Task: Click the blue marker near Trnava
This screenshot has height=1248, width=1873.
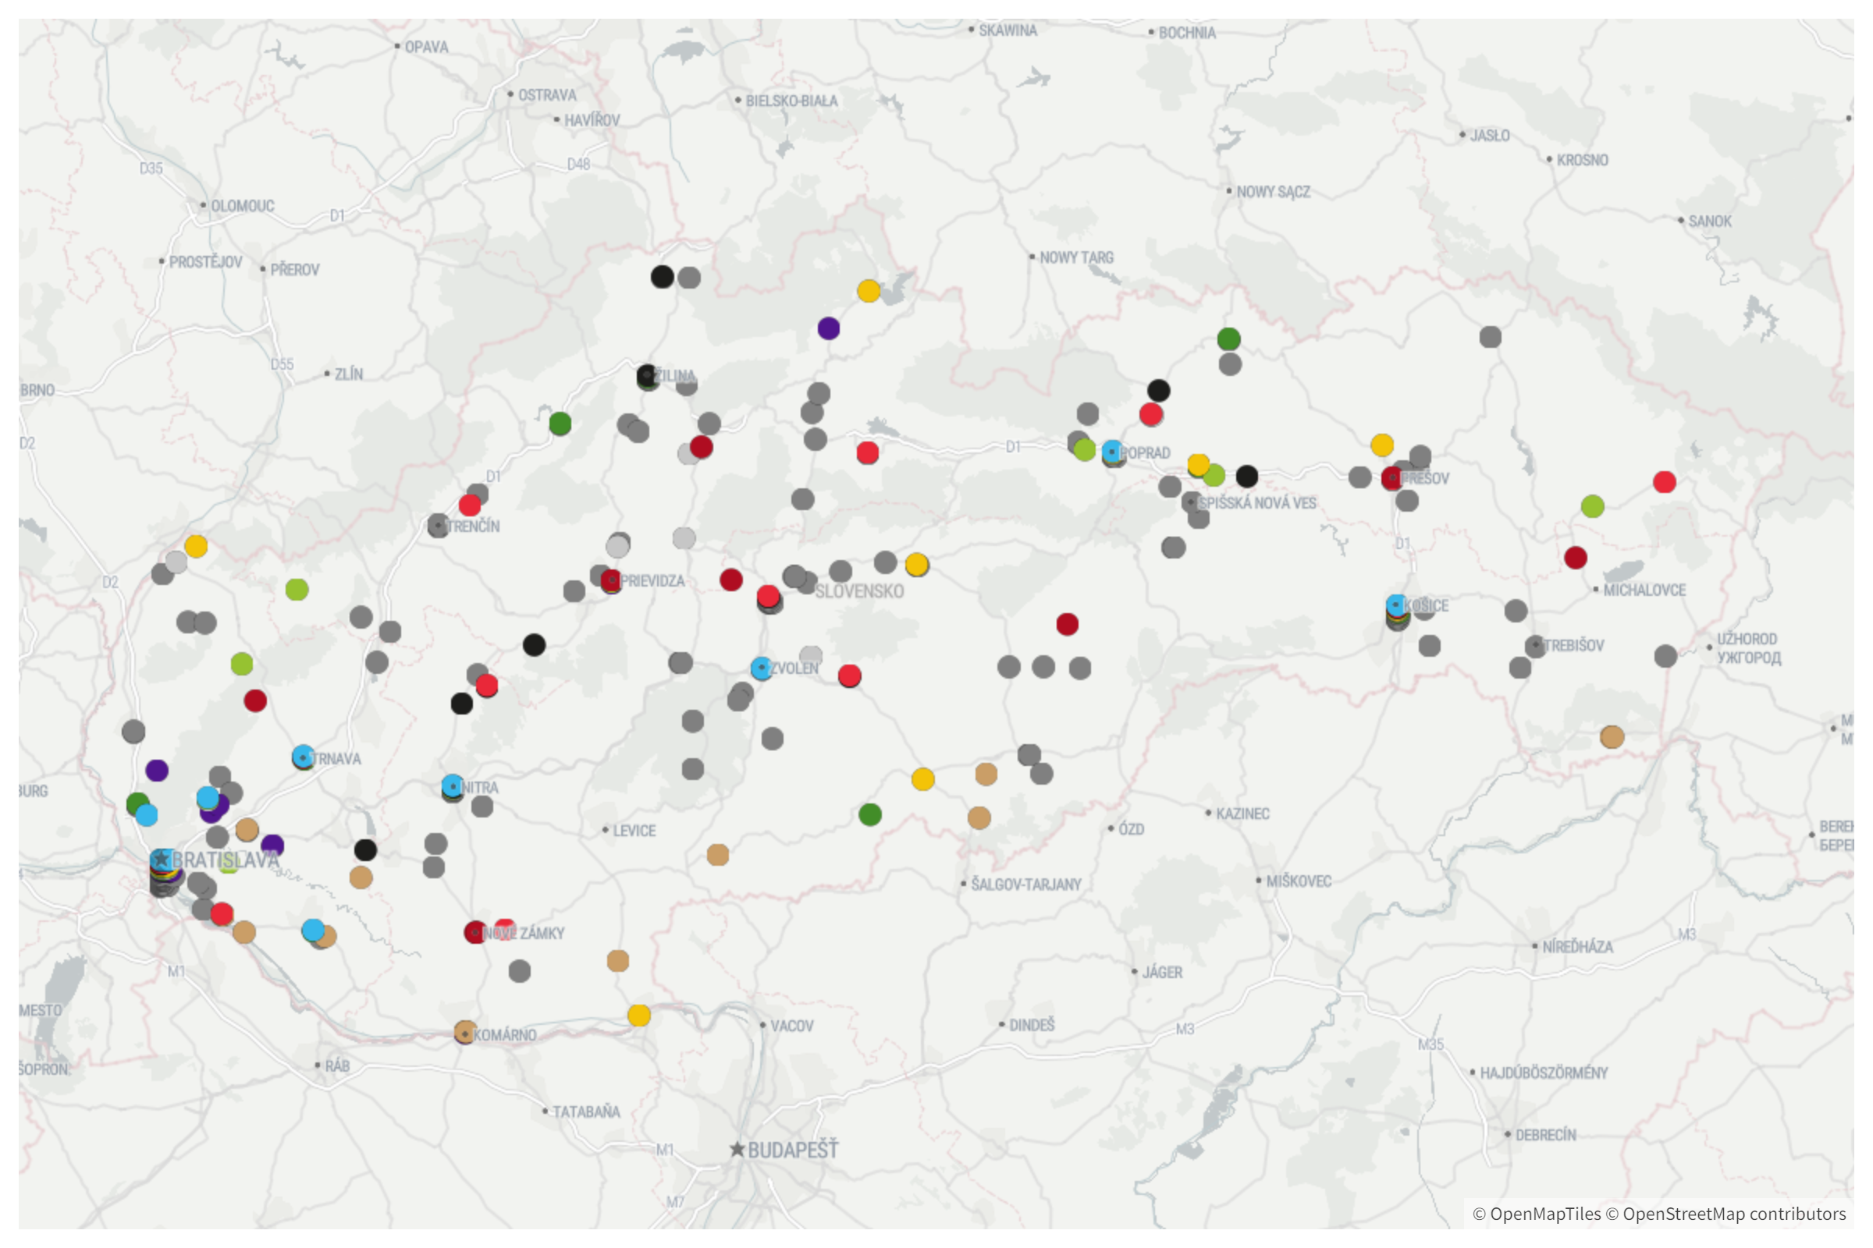Action: [x=303, y=758]
